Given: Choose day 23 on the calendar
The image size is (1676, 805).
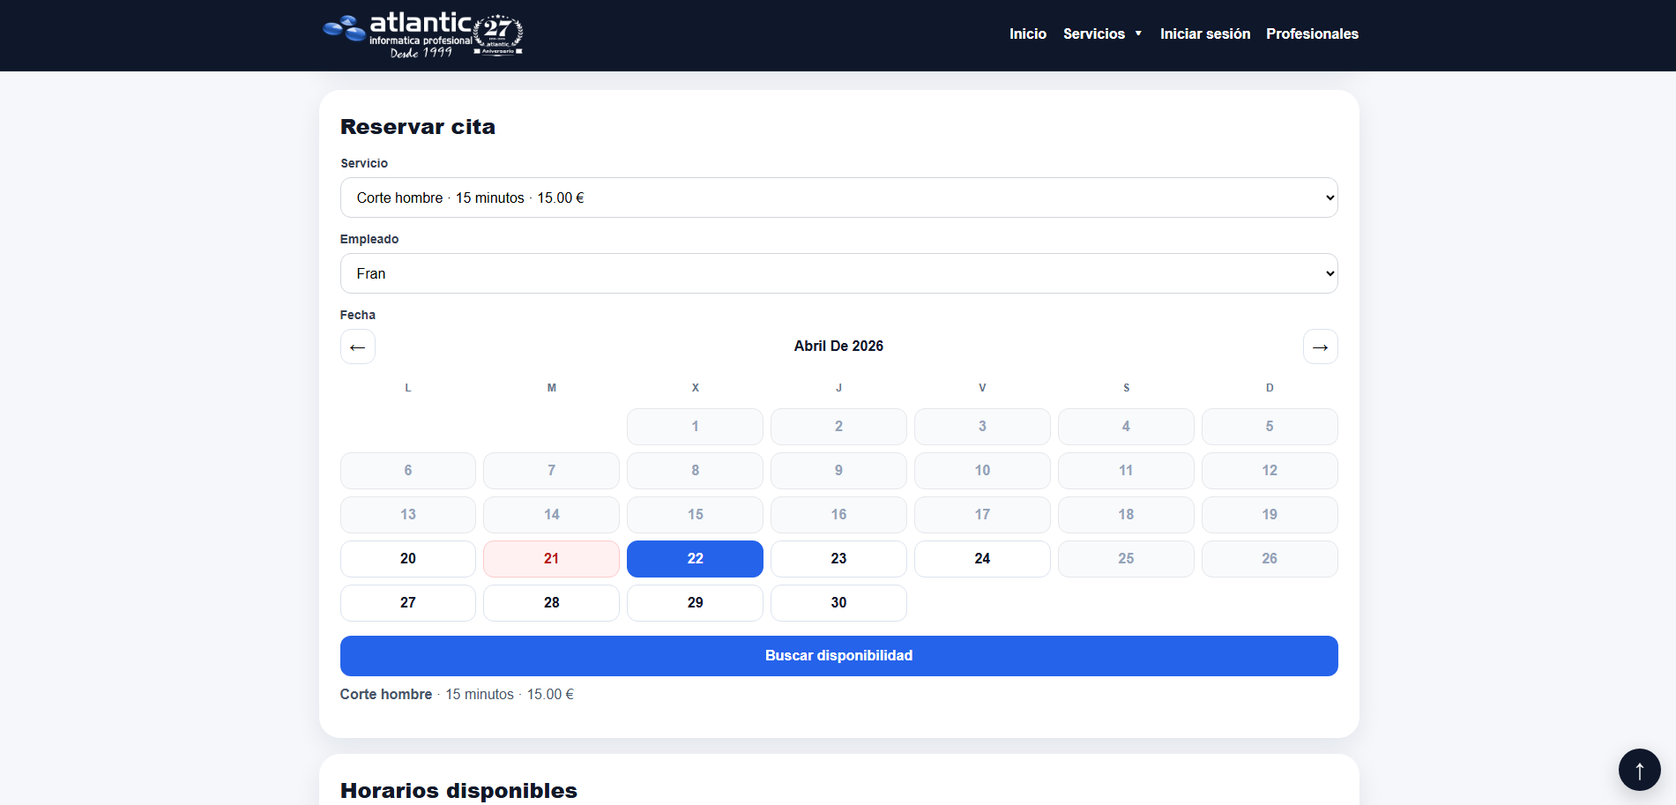Looking at the screenshot, I should click(x=838, y=559).
